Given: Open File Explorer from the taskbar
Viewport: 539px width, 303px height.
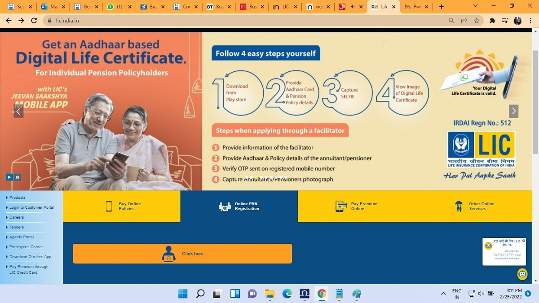Looking at the screenshot, I should tap(269, 294).
